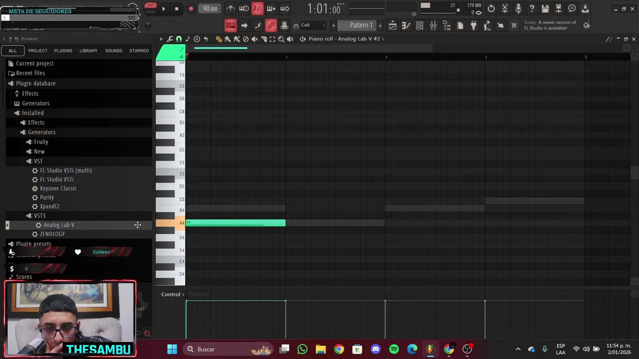Open piano roll tools wrench menu

click(170, 39)
